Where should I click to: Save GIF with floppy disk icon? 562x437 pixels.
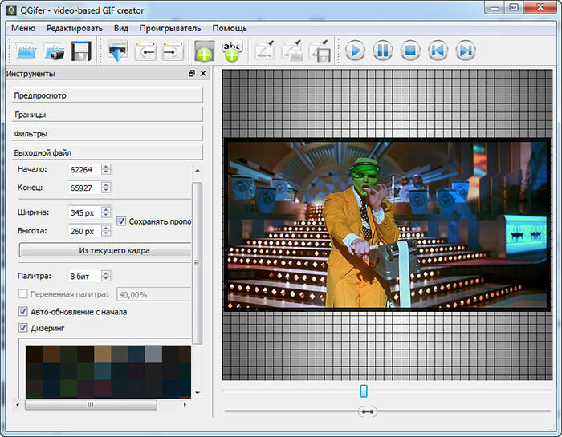81,51
